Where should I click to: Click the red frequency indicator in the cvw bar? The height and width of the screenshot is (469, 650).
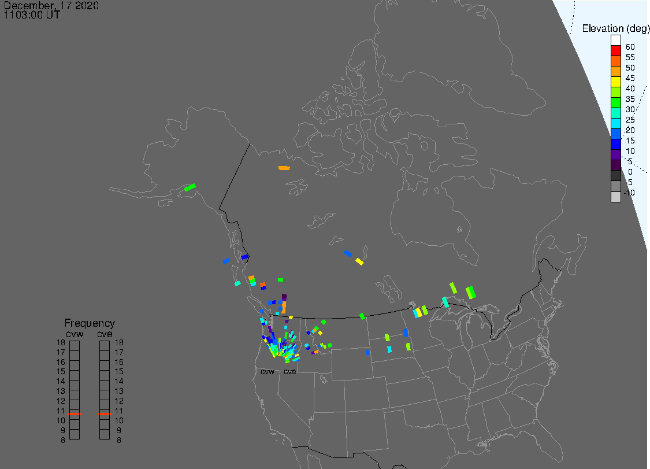[x=75, y=414]
